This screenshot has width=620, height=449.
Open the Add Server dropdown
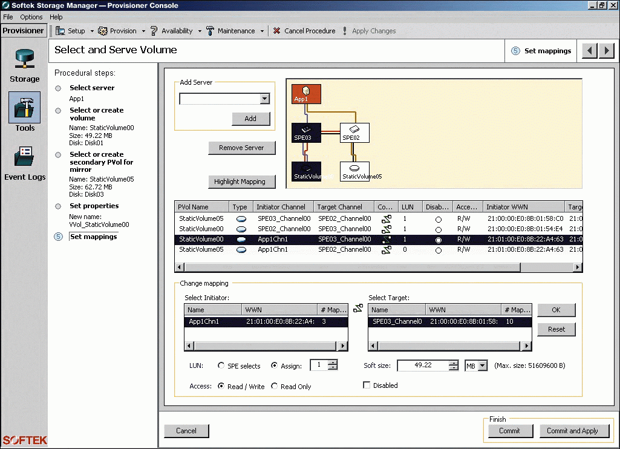click(265, 99)
